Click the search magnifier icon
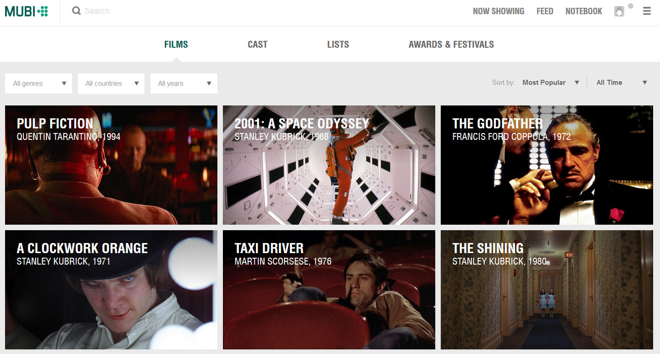This screenshot has width=660, height=354. (76, 11)
